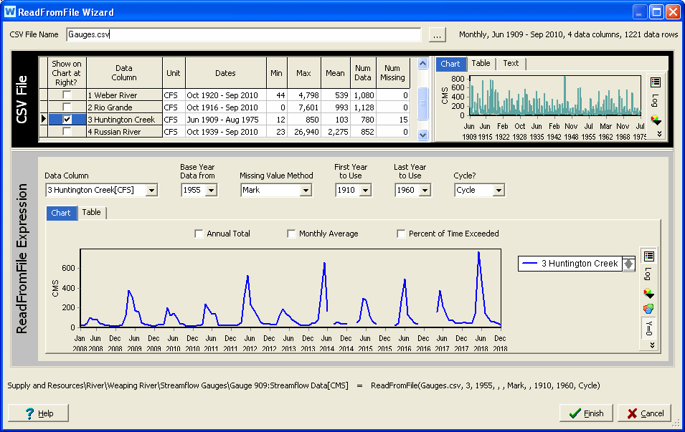Image resolution: width=685 pixels, height=432 pixels.
Task: Click the table scrollbar thumb
Action: (x=423, y=103)
